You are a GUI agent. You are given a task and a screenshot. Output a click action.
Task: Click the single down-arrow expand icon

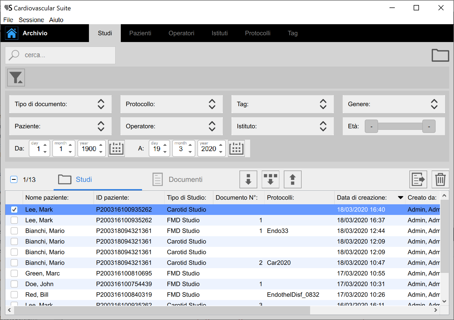[248, 180]
